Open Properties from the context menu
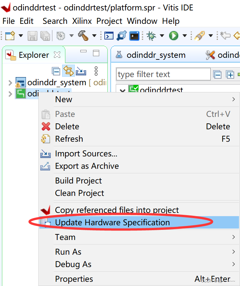This screenshot has width=240, height=286. (139, 279)
